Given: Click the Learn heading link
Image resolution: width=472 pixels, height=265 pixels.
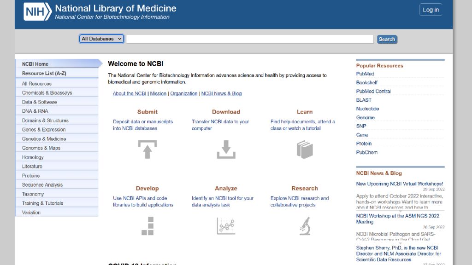Looking at the screenshot, I should (x=305, y=112).
